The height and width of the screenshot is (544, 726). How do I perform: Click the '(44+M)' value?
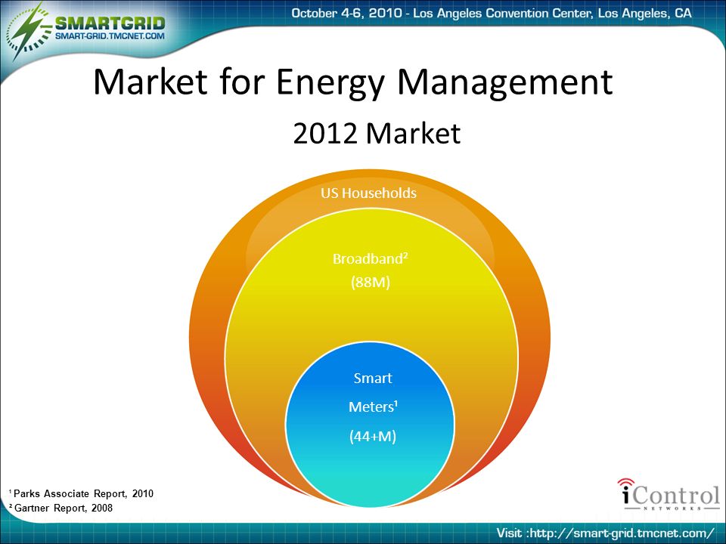[x=373, y=436]
